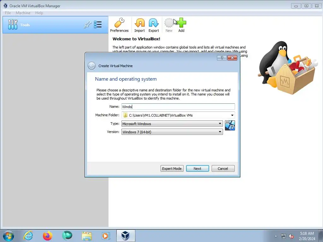
Task: Select the Tools item in left panel
Action: [55, 25]
